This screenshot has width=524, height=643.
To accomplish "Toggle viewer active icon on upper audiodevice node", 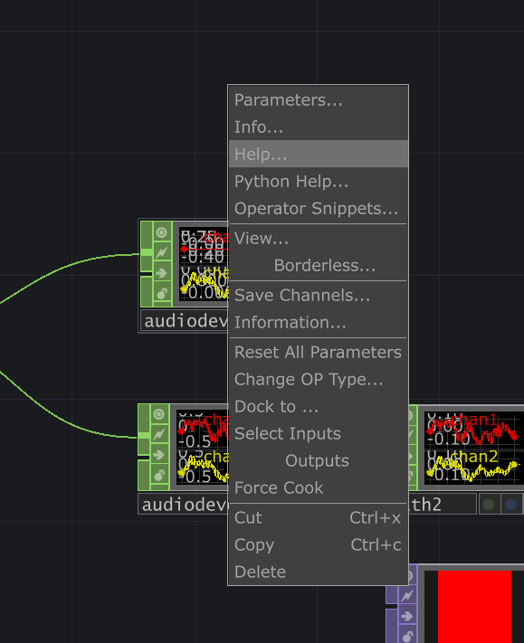I will [162, 232].
